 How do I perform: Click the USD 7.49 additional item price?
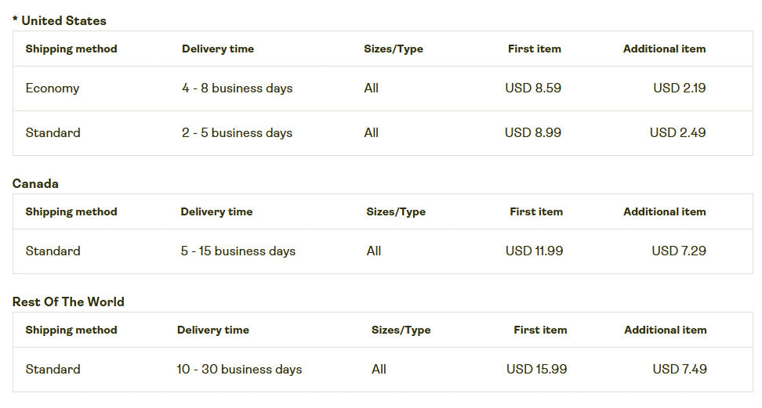click(x=680, y=370)
